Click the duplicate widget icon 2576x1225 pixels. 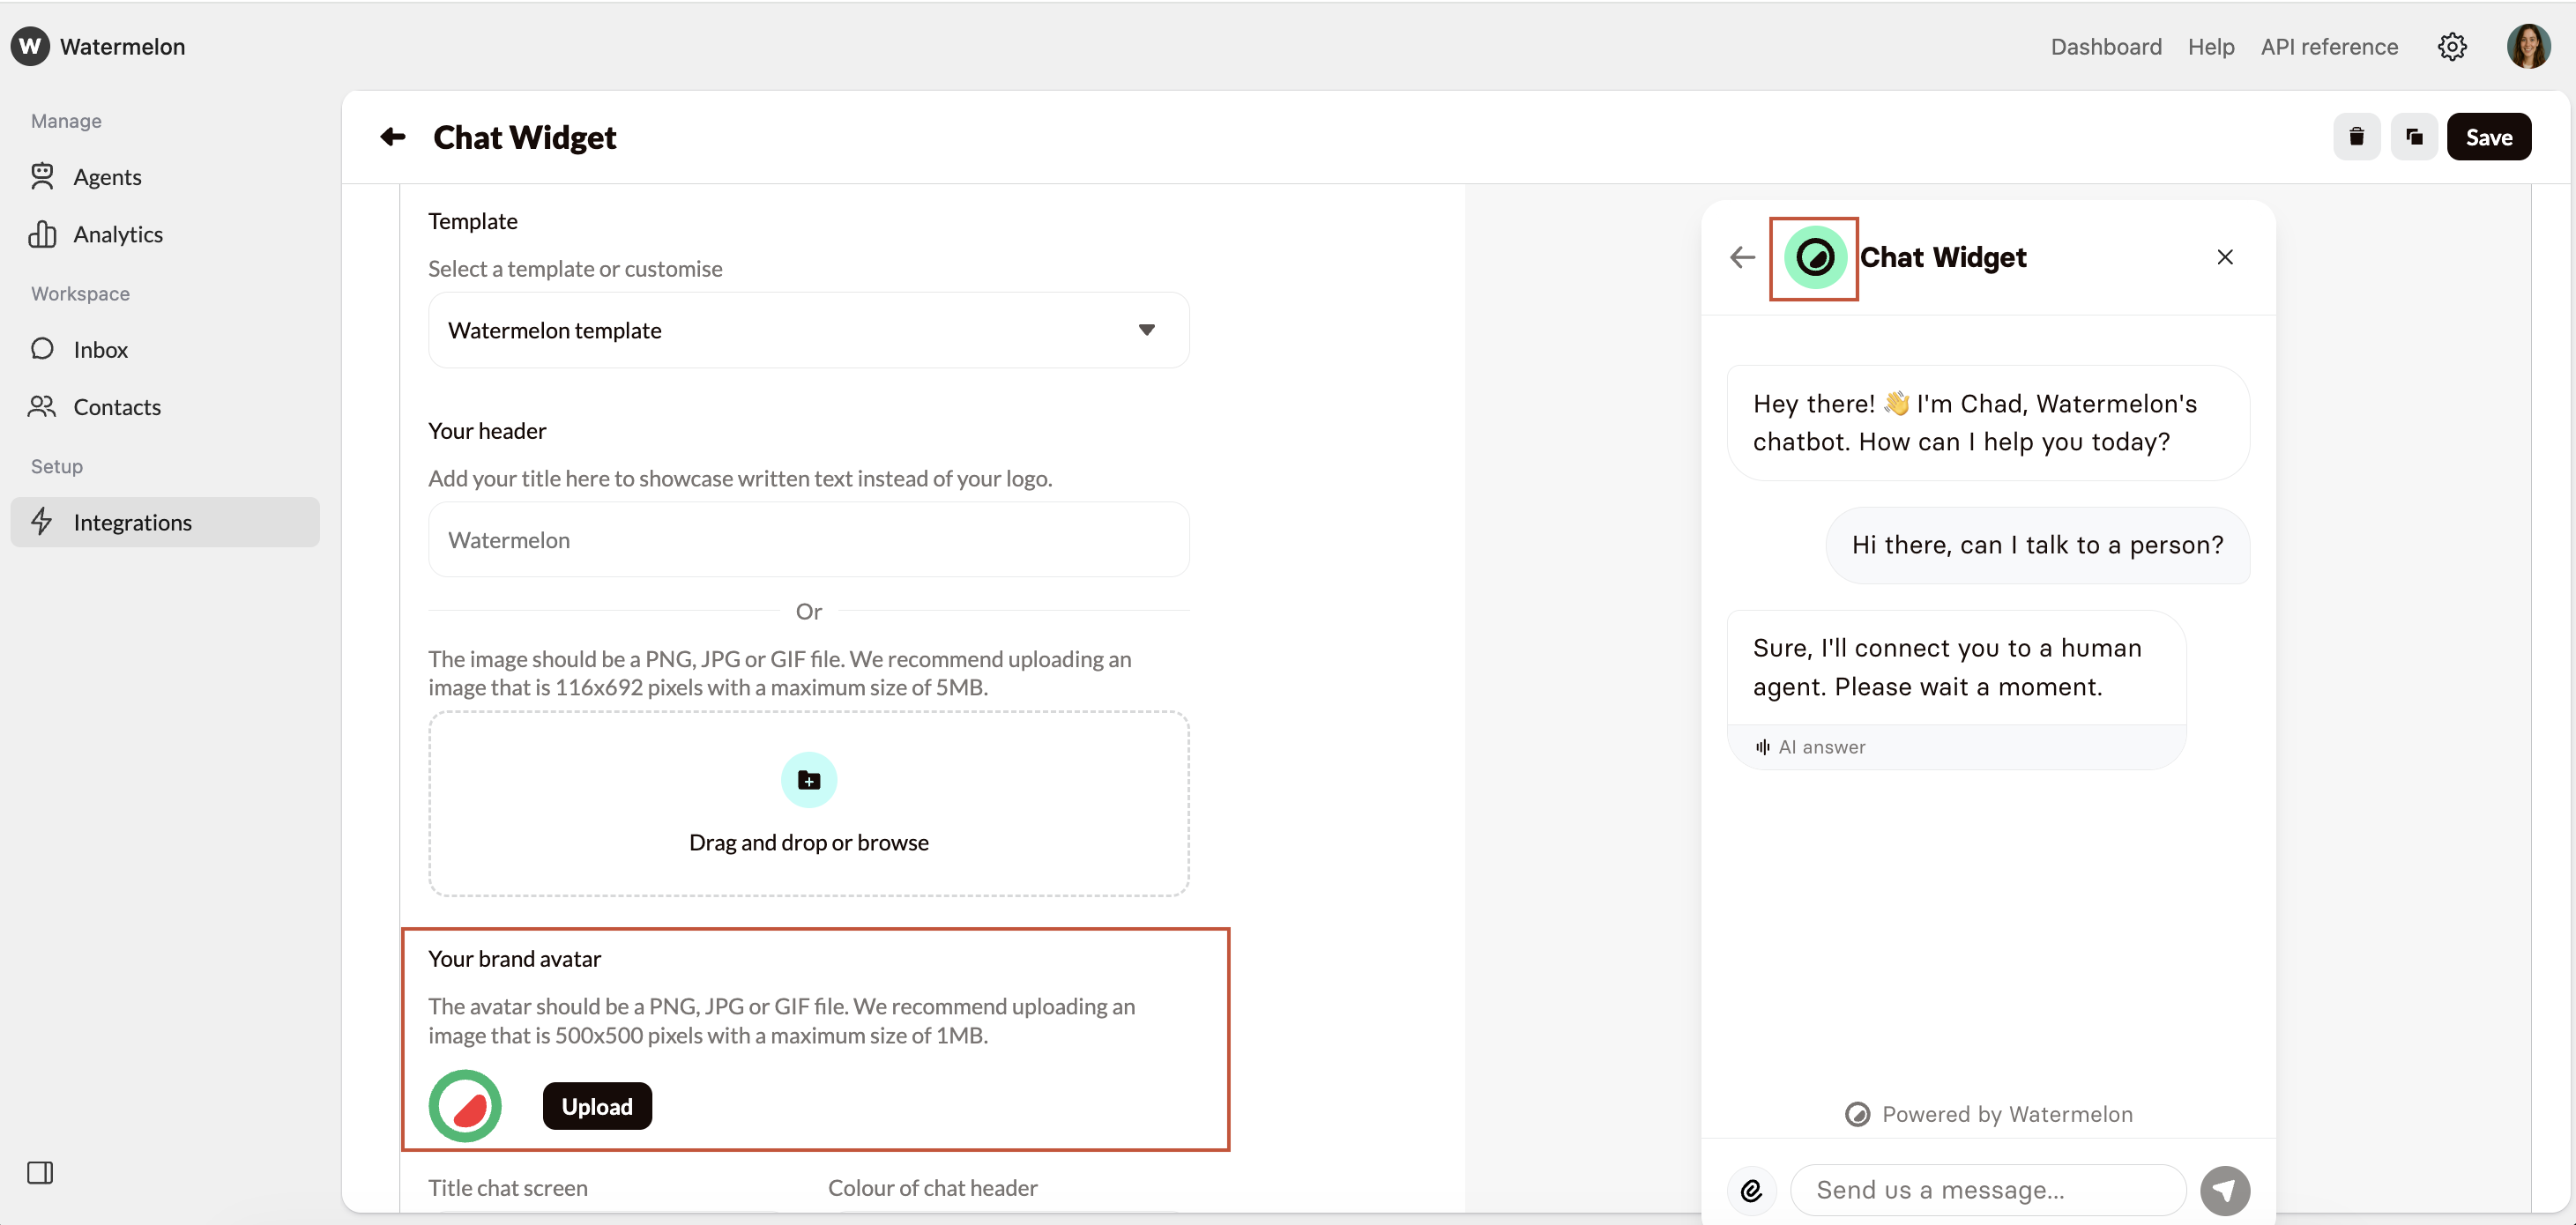click(2413, 137)
